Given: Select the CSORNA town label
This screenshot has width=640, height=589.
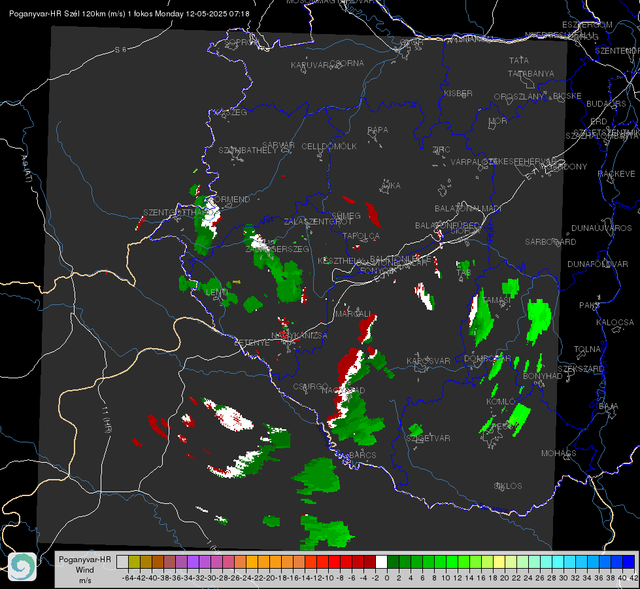Looking at the screenshot, I should (x=347, y=63).
